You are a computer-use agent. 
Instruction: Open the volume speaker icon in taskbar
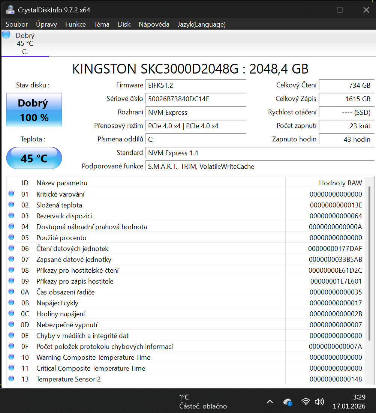click(319, 402)
